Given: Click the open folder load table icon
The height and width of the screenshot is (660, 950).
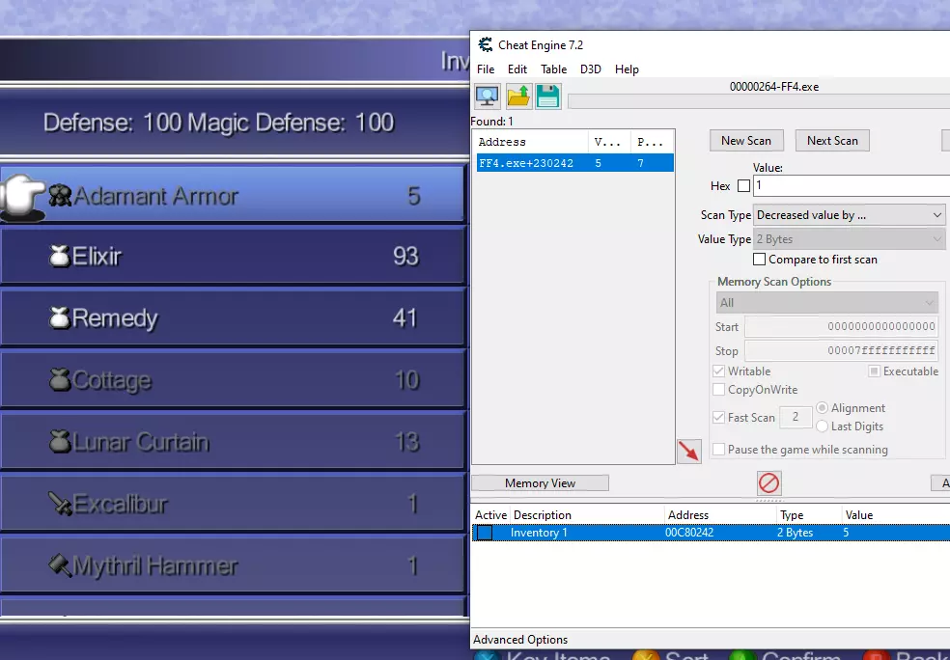Looking at the screenshot, I should [518, 96].
